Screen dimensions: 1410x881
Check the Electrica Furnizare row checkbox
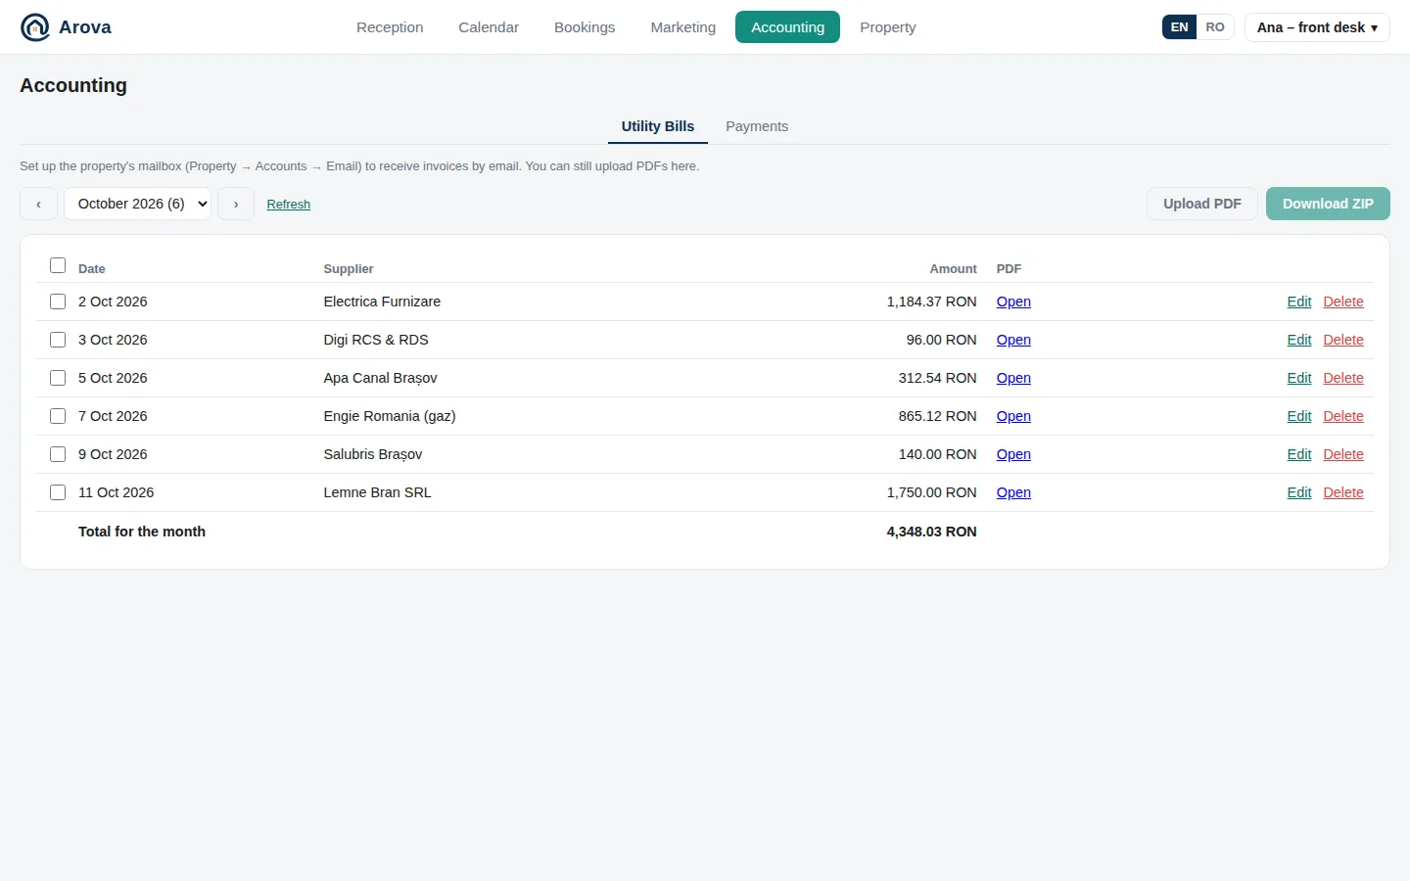pos(58,301)
